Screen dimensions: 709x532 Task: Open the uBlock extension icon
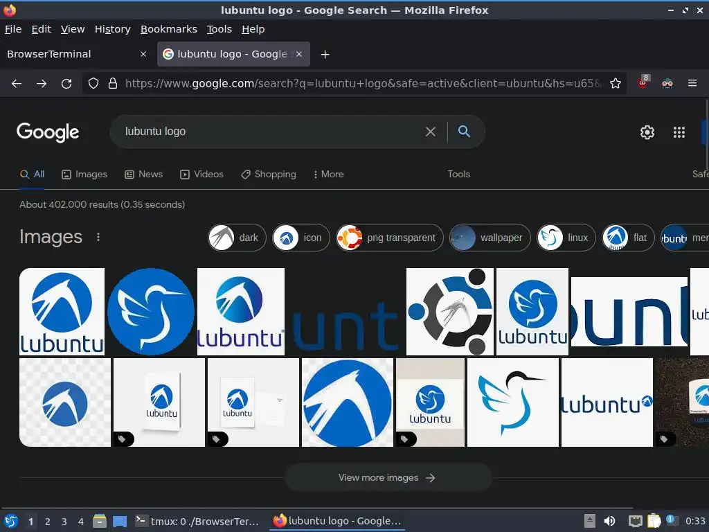point(643,82)
